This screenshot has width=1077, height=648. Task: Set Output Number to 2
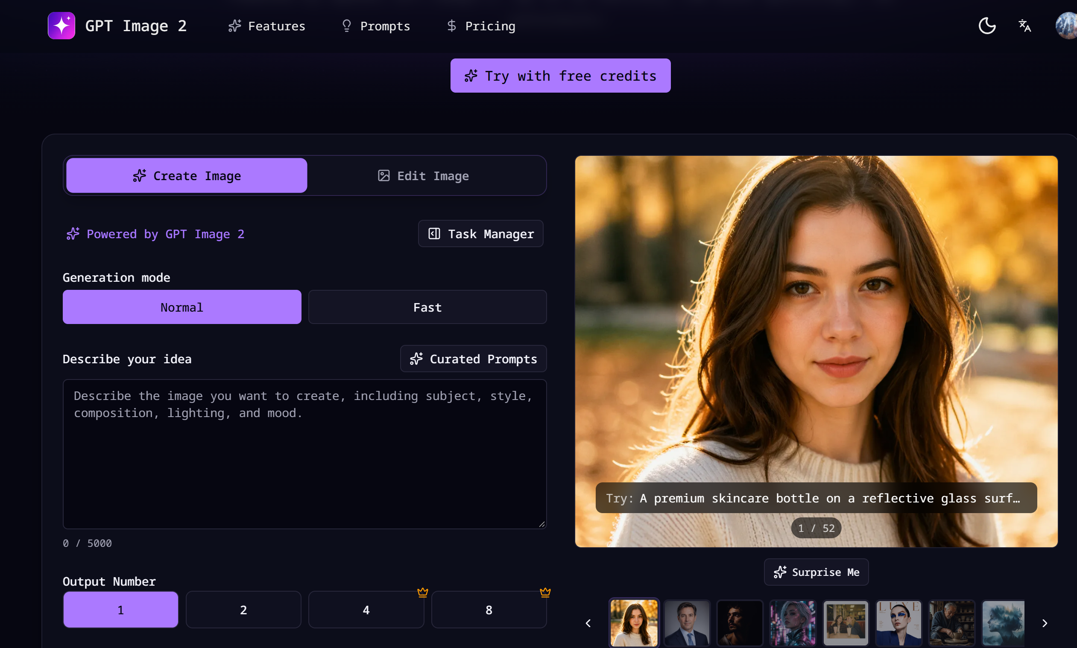[x=243, y=610]
